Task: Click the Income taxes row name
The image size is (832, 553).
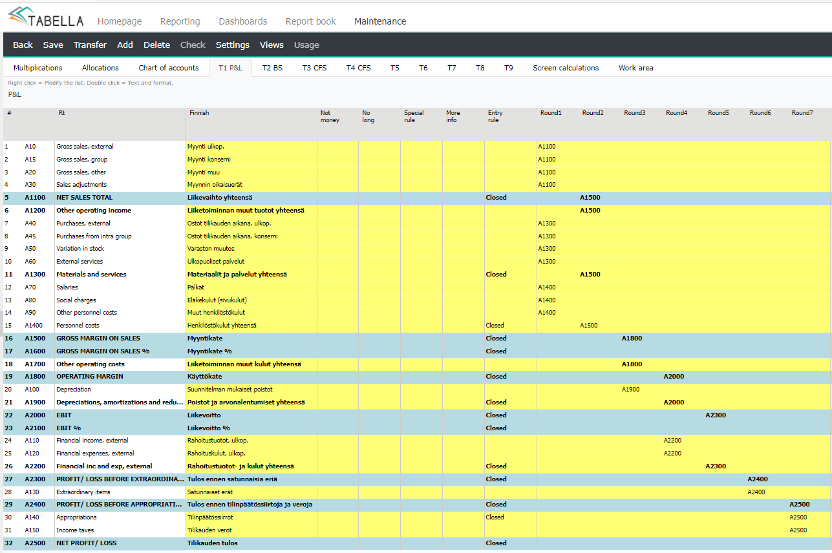Action: click(x=74, y=530)
